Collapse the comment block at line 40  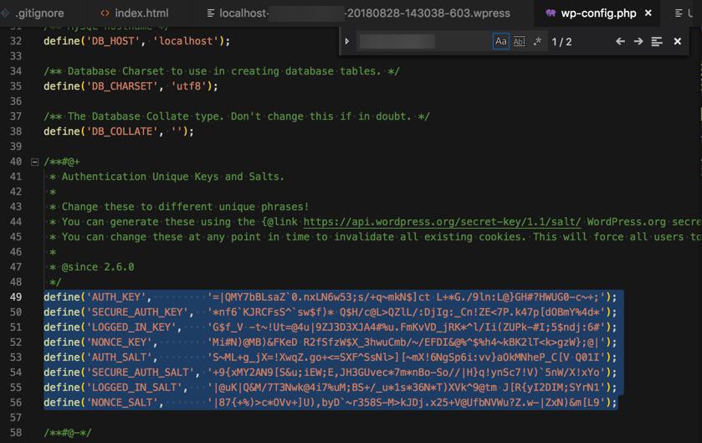[34, 162]
